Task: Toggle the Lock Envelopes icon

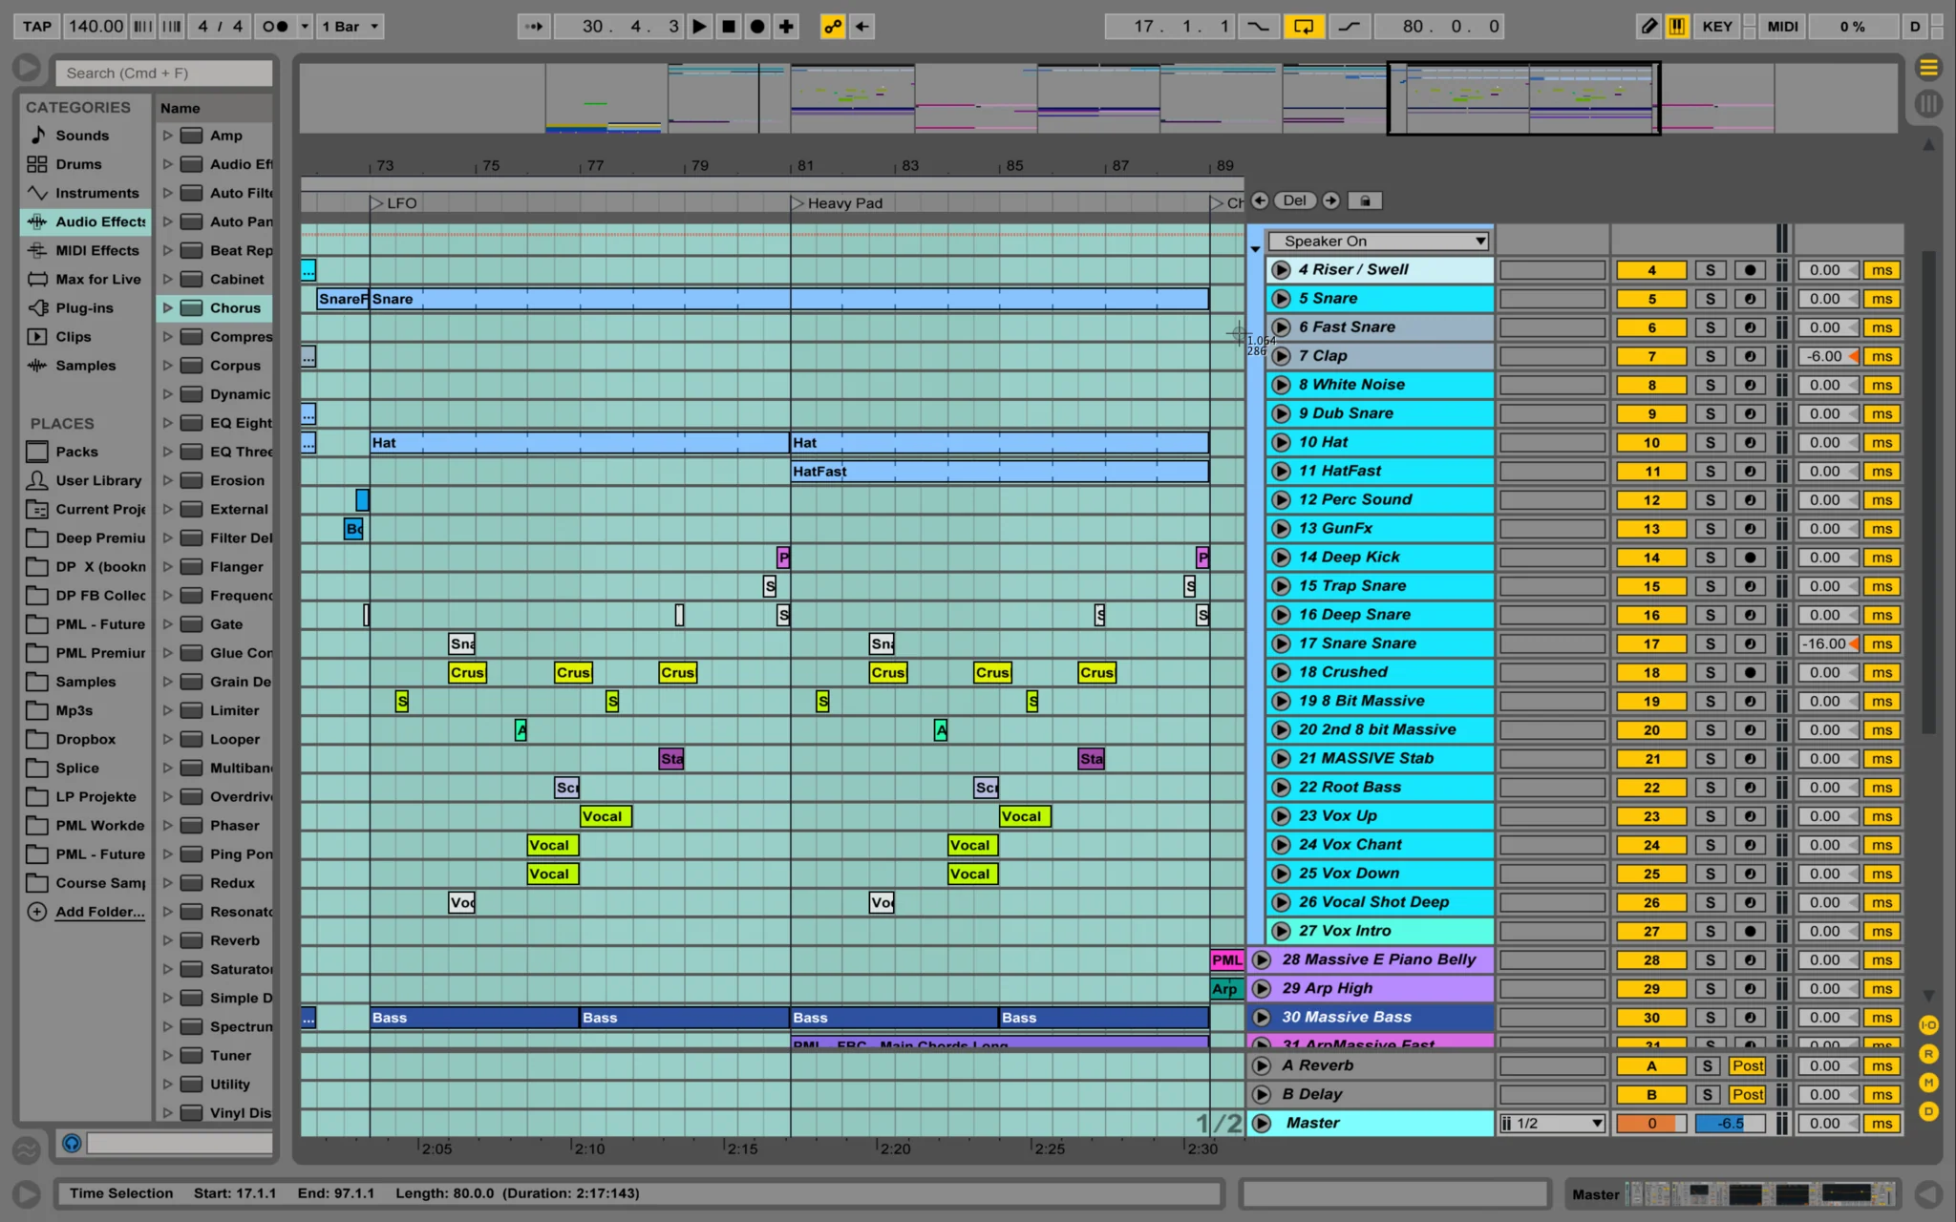Action: coord(1366,200)
